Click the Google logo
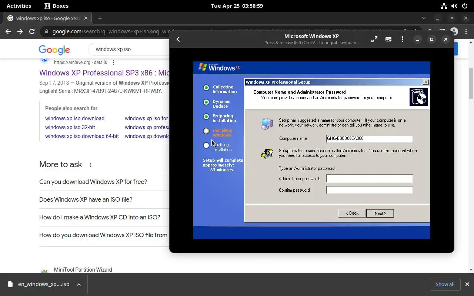The width and height of the screenshot is (474, 296). pos(54,50)
